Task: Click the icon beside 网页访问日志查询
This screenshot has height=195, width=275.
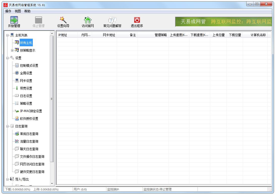Action: pos(17,164)
